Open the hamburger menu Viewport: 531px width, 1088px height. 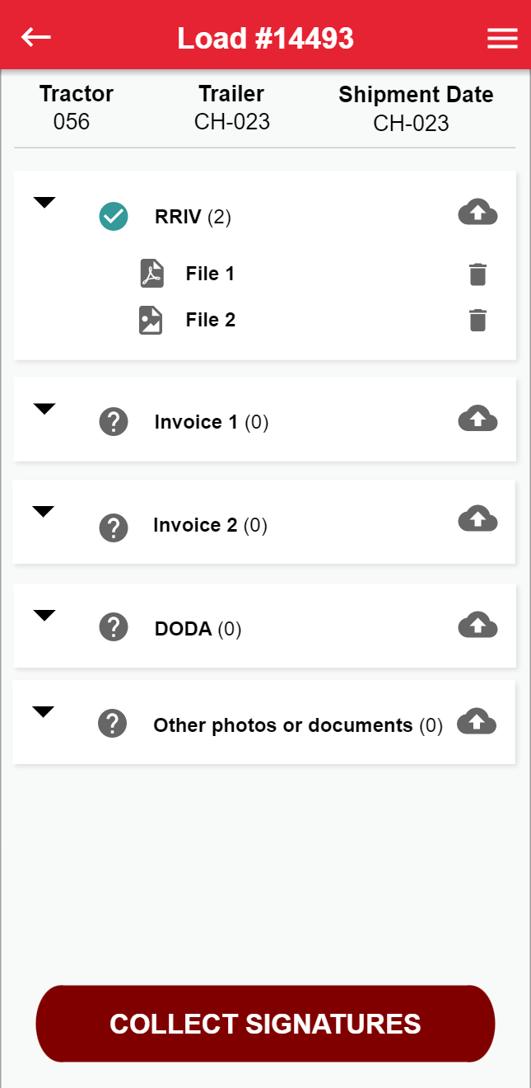click(502, 39)
